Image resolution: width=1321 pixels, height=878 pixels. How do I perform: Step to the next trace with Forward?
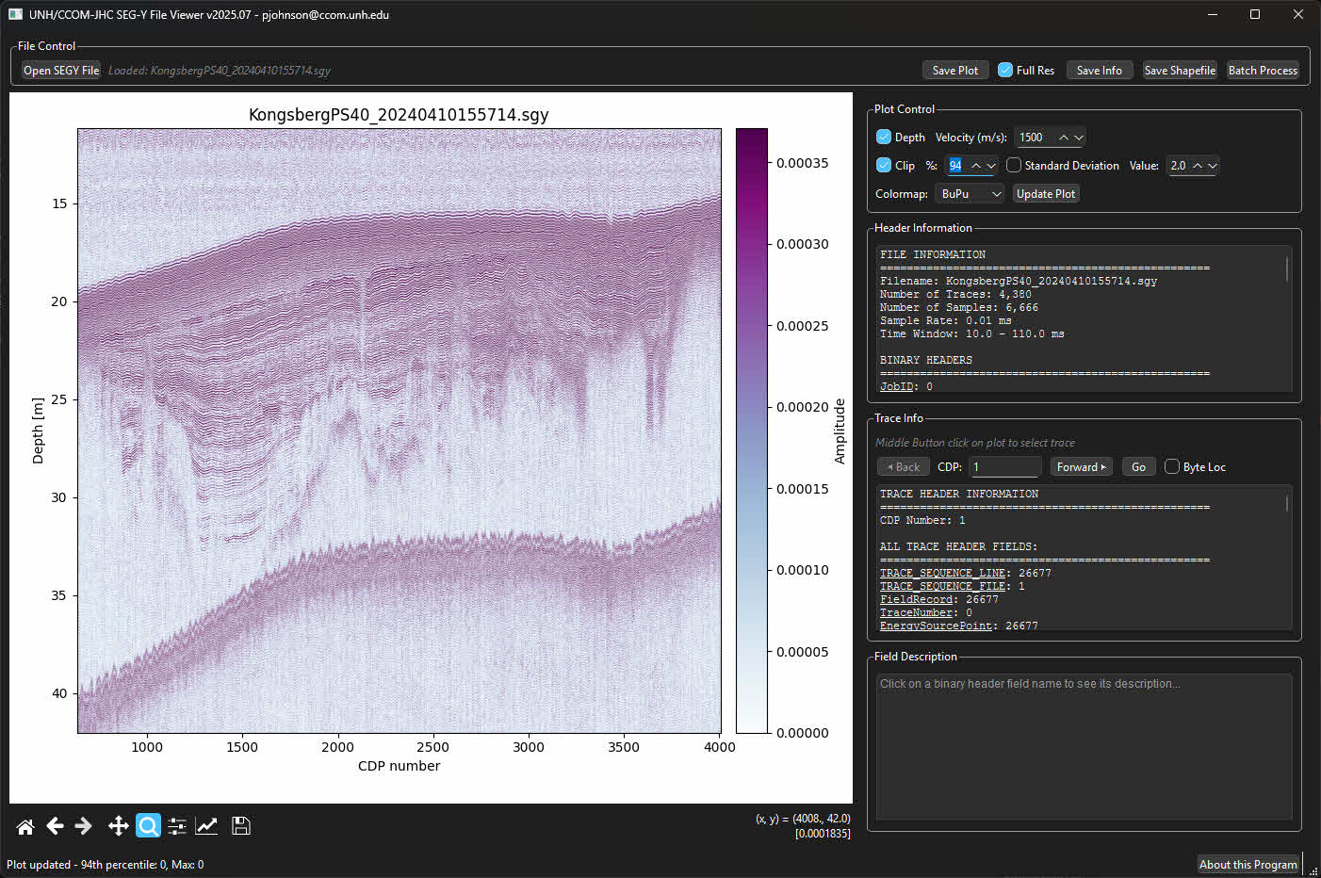pos(1081,466)
